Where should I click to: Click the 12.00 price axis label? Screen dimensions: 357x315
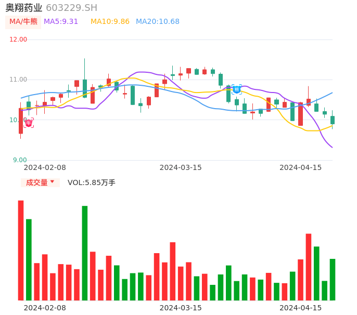(x=18, y=40)
